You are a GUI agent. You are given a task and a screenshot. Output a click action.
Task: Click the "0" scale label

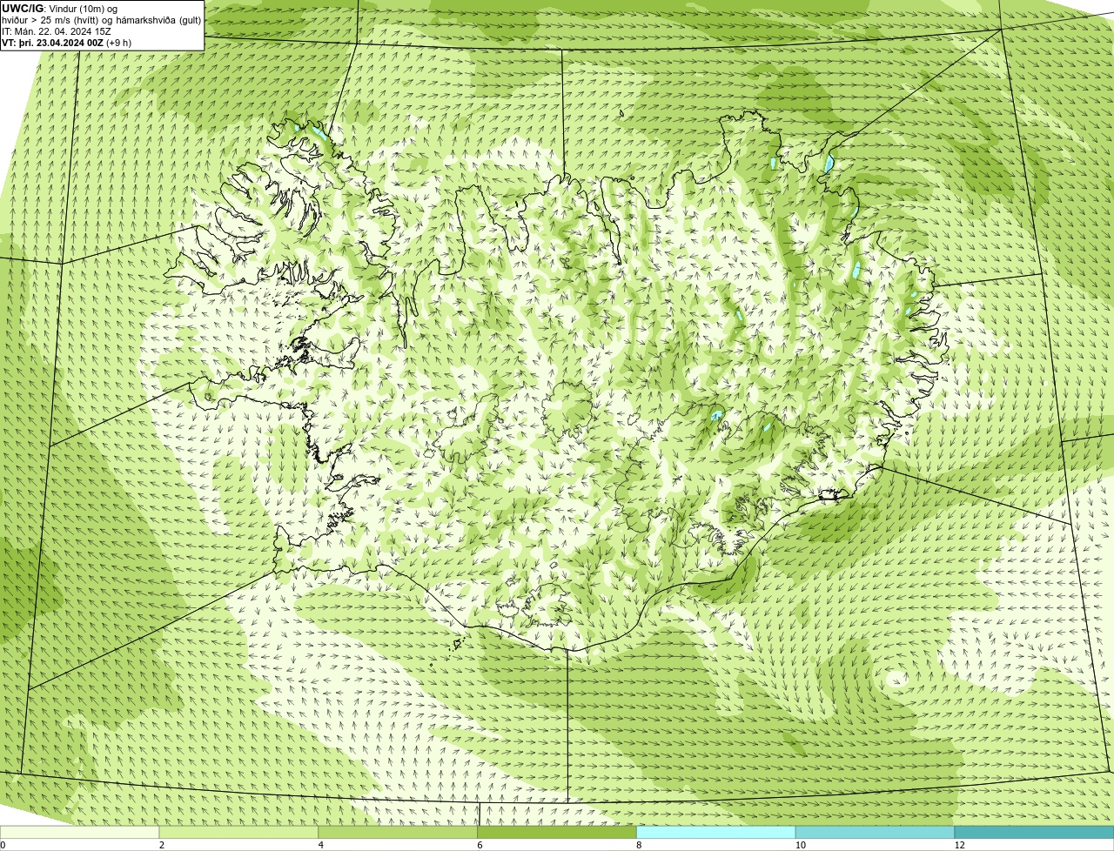tap(3, 845)
